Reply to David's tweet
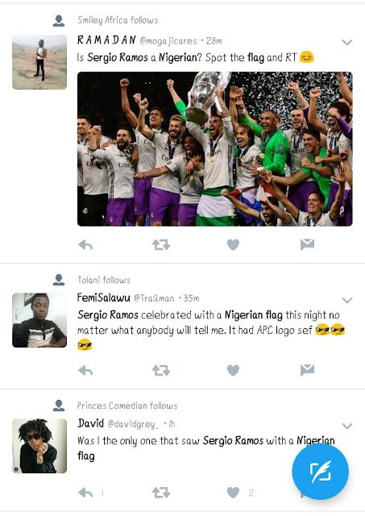 (x=85, y=493)
